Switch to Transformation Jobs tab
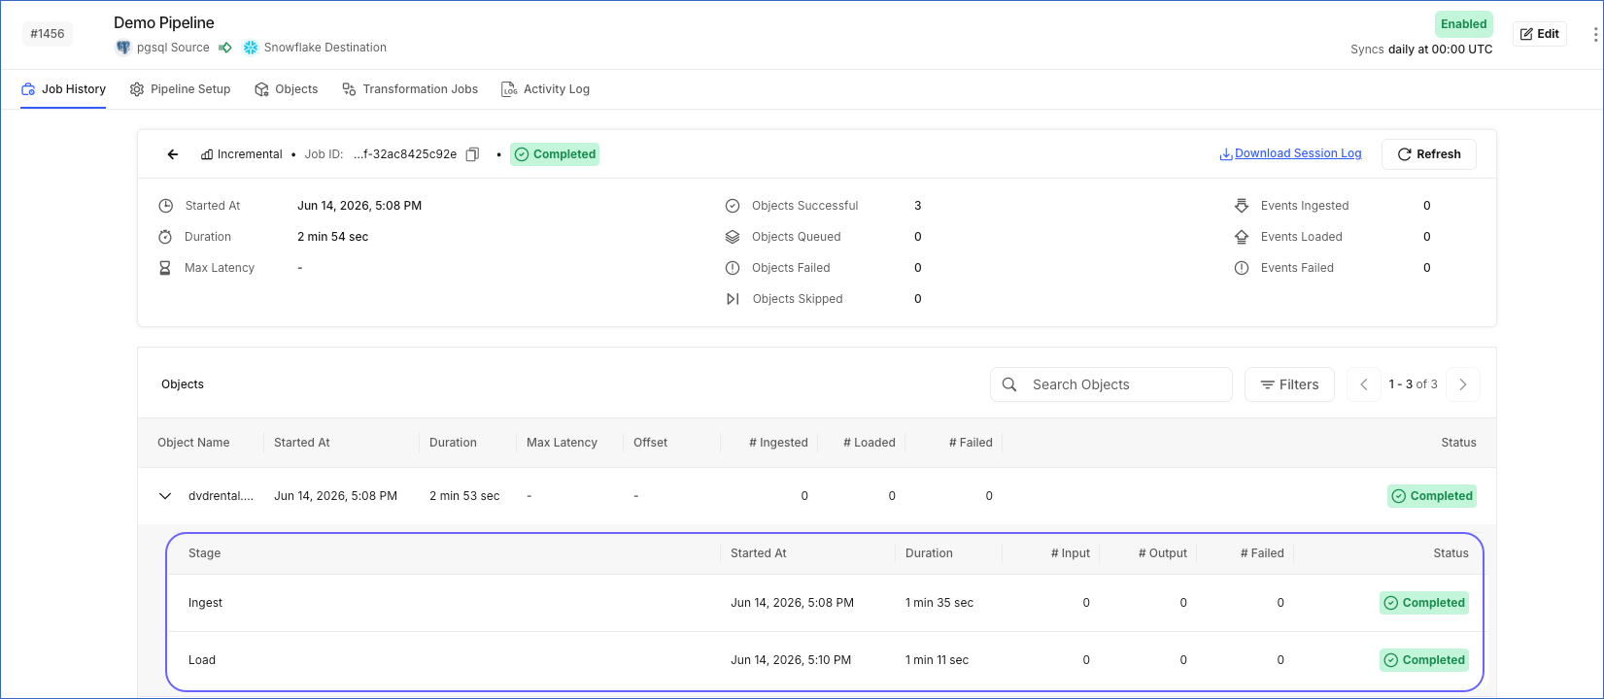The width and height of the screenshot is (1604, 699). (x=410, y=89)
